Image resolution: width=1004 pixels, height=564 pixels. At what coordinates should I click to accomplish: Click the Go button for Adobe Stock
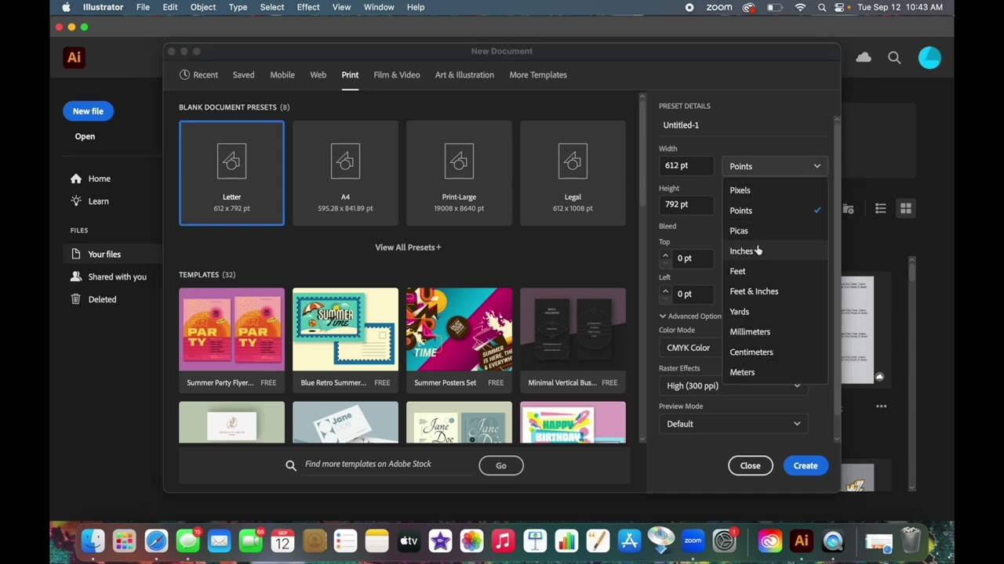coord(501,465)
